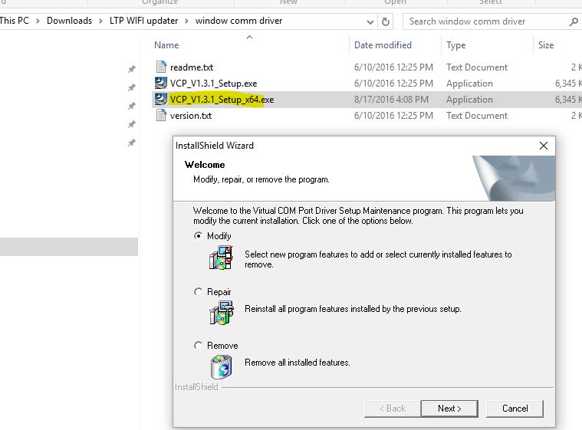Click the version.txt file icon
Viewport: 582px width, 430px height.
point(161,116)
